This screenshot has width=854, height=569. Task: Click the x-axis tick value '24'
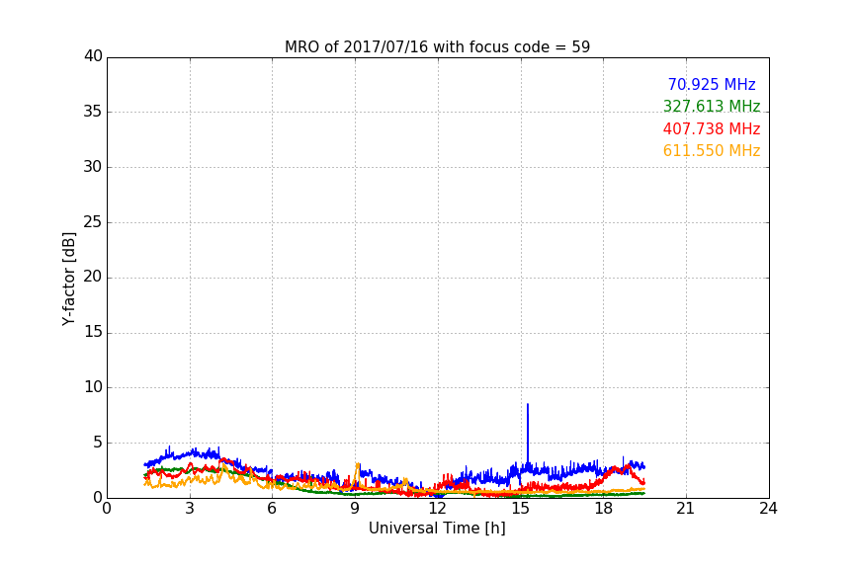[769, 509]
